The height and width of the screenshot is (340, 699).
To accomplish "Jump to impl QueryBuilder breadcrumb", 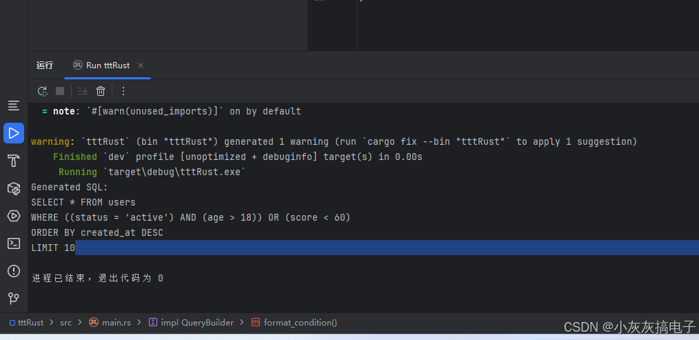I will point(191,322).
